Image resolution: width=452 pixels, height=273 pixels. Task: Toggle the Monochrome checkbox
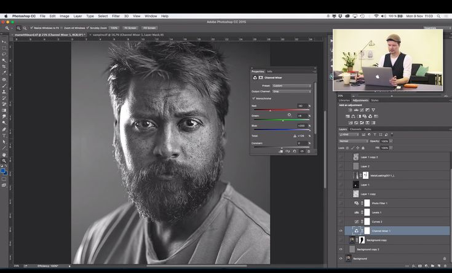pyautogui.click(x=254, y=98)
